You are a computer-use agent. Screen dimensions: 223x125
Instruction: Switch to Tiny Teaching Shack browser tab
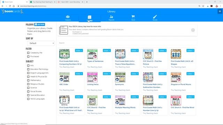(x=43, y=2)
